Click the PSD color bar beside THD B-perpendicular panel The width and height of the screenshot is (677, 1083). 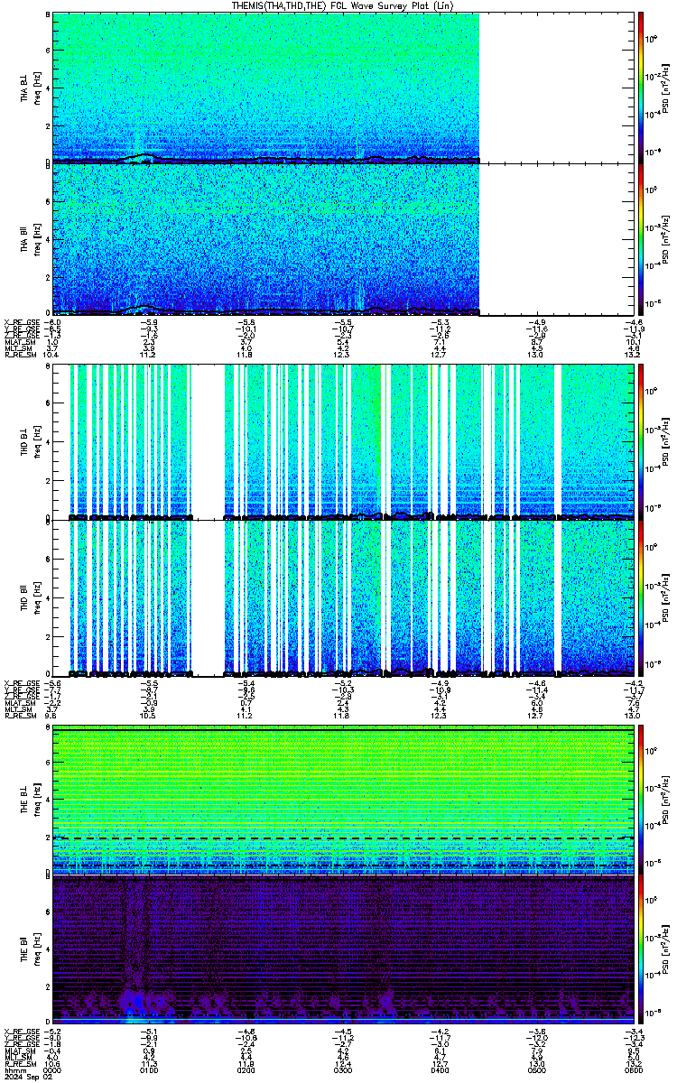click(x=641, y=440)
